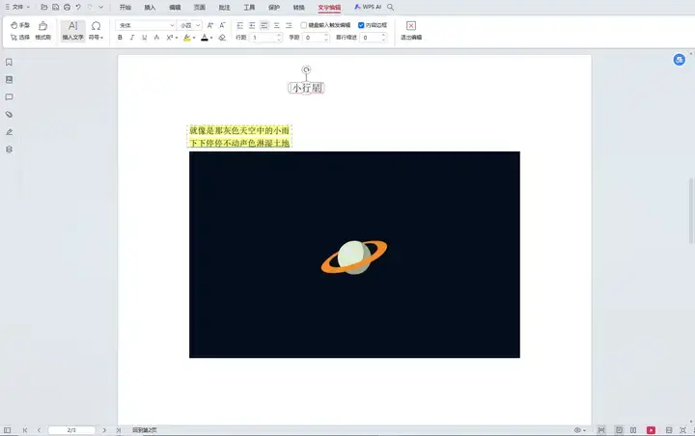Open file with the folder icon
The height and width of the screenshot is (436, 695).
[x=43, y=7]
